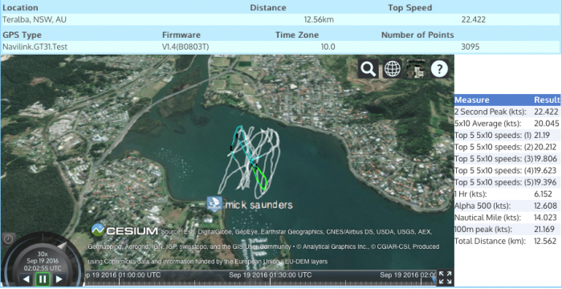
Task: Play the animation forward
Action: 59,279
